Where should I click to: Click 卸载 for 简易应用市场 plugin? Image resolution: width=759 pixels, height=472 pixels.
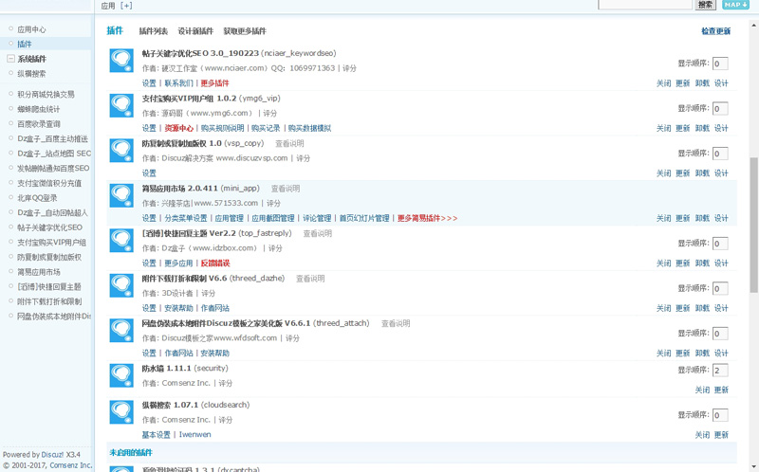[x=702, y=218]
